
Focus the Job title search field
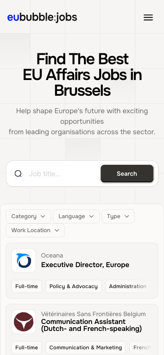point(63,174)
